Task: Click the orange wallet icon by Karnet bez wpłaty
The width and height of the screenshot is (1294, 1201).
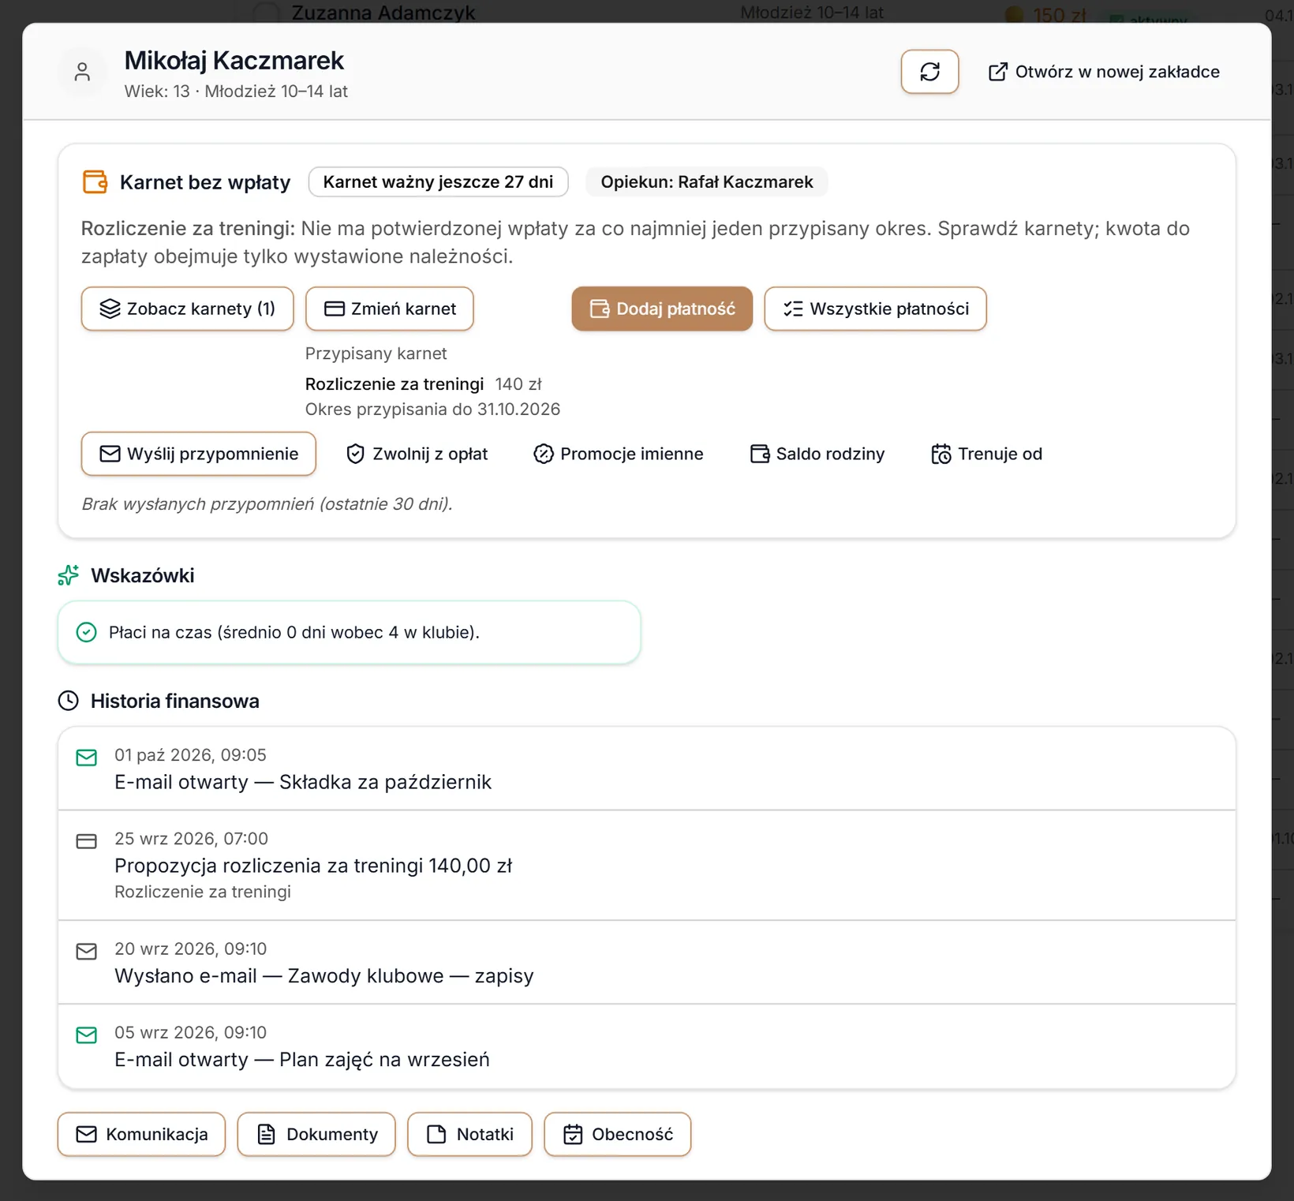Action: point(95,181)
